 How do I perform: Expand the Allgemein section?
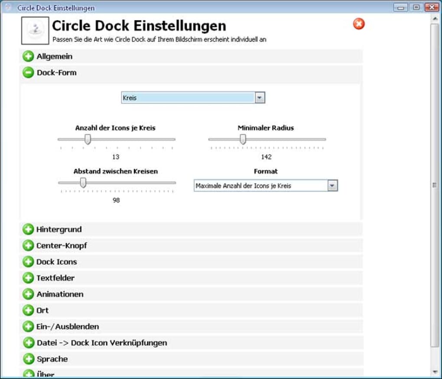[28, 56]
